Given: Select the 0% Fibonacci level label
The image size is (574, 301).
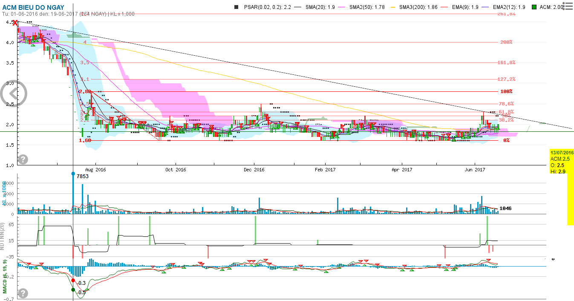Looking at the screenshot, I should point(507,140).
